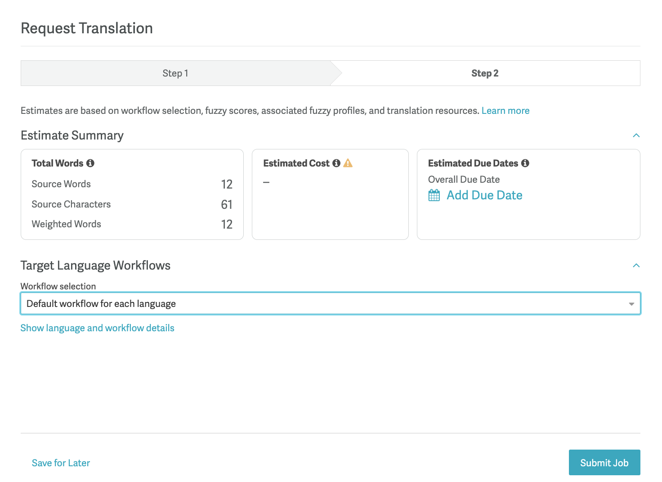
Task: Click the calendar icon beside Add Due Date
Action: point(434,195)
